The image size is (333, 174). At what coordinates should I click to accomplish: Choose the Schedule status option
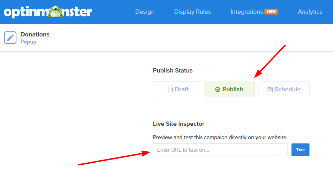[284, 89]
